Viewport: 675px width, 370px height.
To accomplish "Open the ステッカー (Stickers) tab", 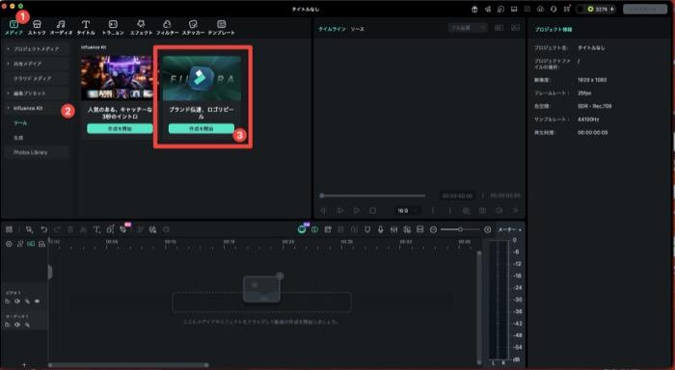I will 193,28.
